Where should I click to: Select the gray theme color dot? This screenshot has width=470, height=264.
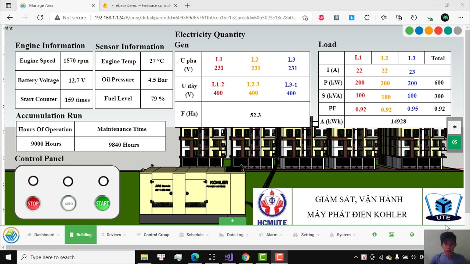coord(457,31)
